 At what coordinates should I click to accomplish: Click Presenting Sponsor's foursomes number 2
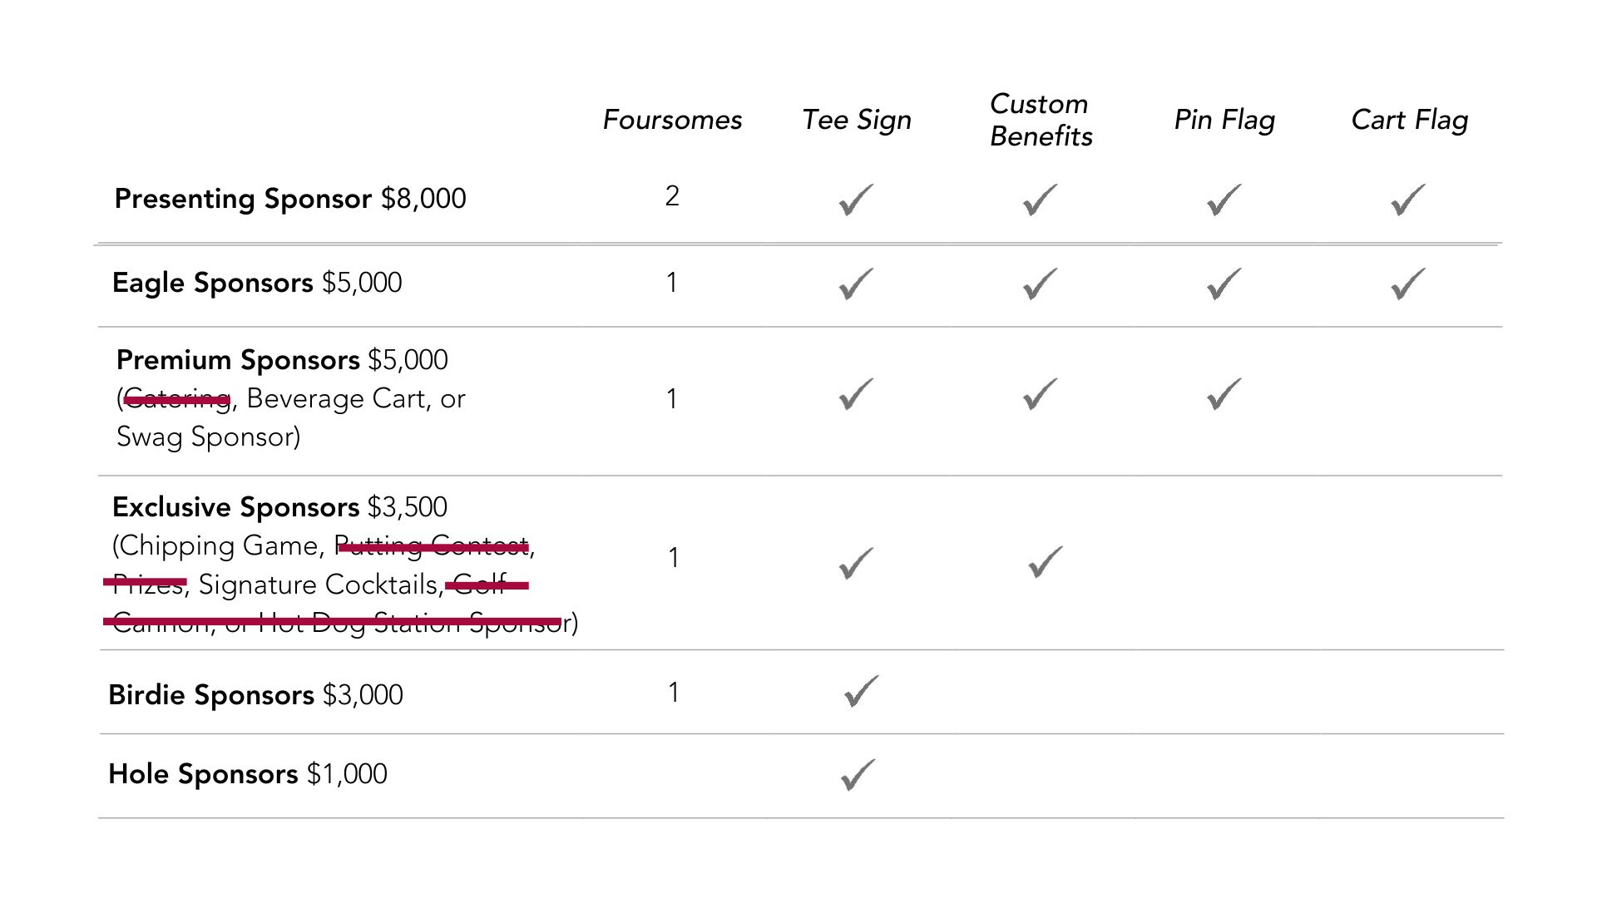tap(672, 196)
